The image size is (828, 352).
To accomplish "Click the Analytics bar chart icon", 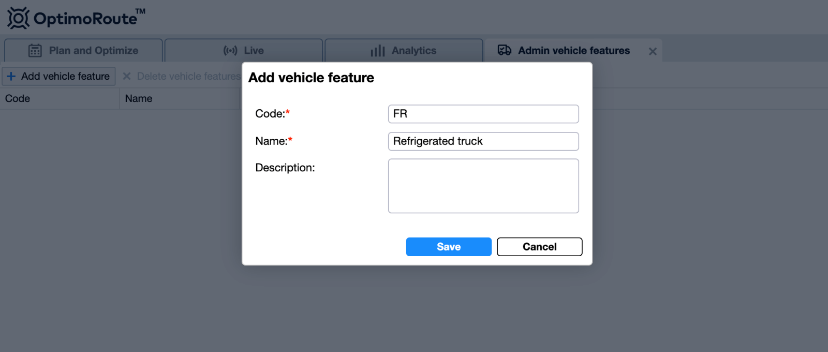I will click(x=378, y=51).
